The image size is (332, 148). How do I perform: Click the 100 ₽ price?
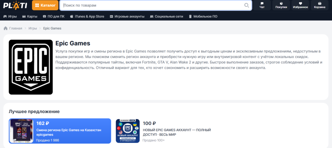point(149,123)
